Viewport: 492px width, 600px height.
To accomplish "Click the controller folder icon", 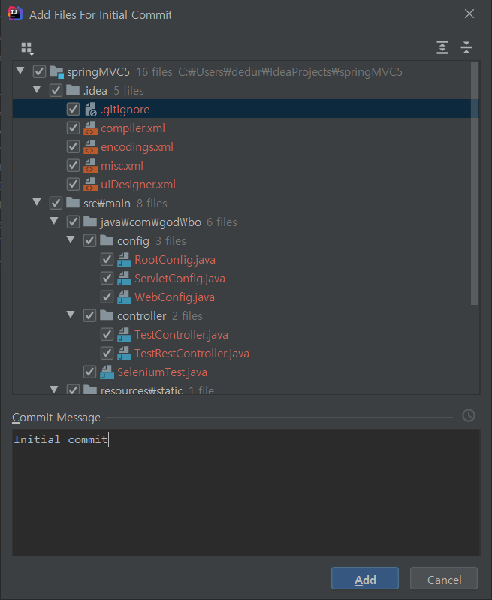I will click(107, 315).
